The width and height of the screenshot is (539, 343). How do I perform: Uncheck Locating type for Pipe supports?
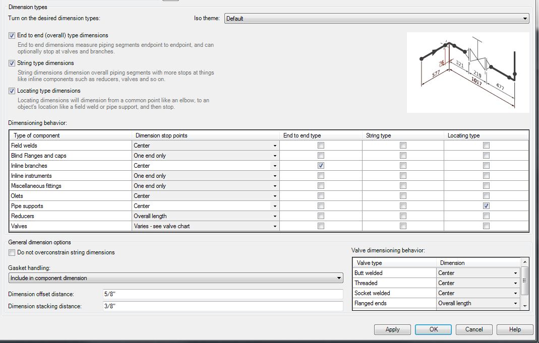coord(486,206)
